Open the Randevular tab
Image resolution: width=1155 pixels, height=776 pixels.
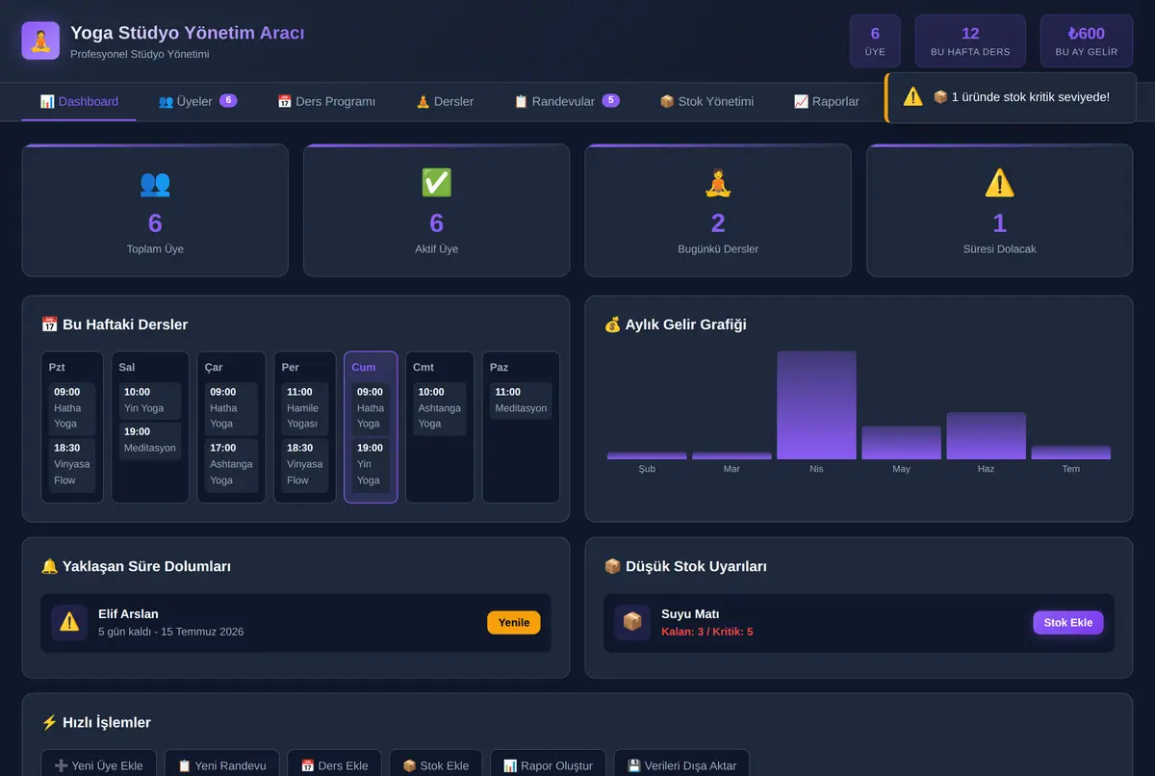coord(566,101)
